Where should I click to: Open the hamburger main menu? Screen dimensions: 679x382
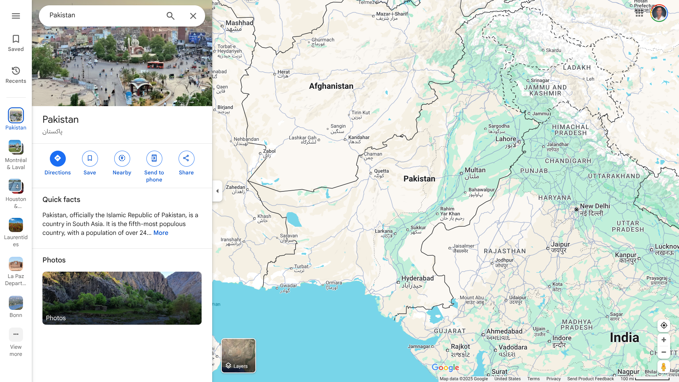pyautogui.click(x=16, y=16)
